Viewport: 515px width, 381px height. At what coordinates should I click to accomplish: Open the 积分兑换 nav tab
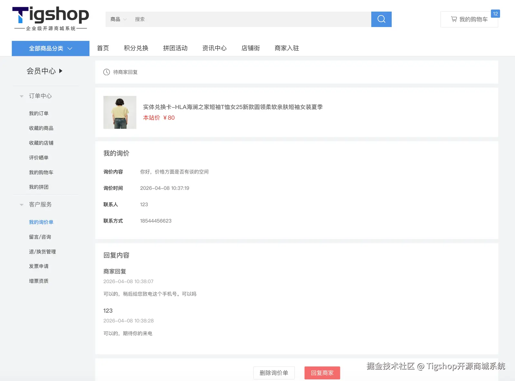pos(136,48)
